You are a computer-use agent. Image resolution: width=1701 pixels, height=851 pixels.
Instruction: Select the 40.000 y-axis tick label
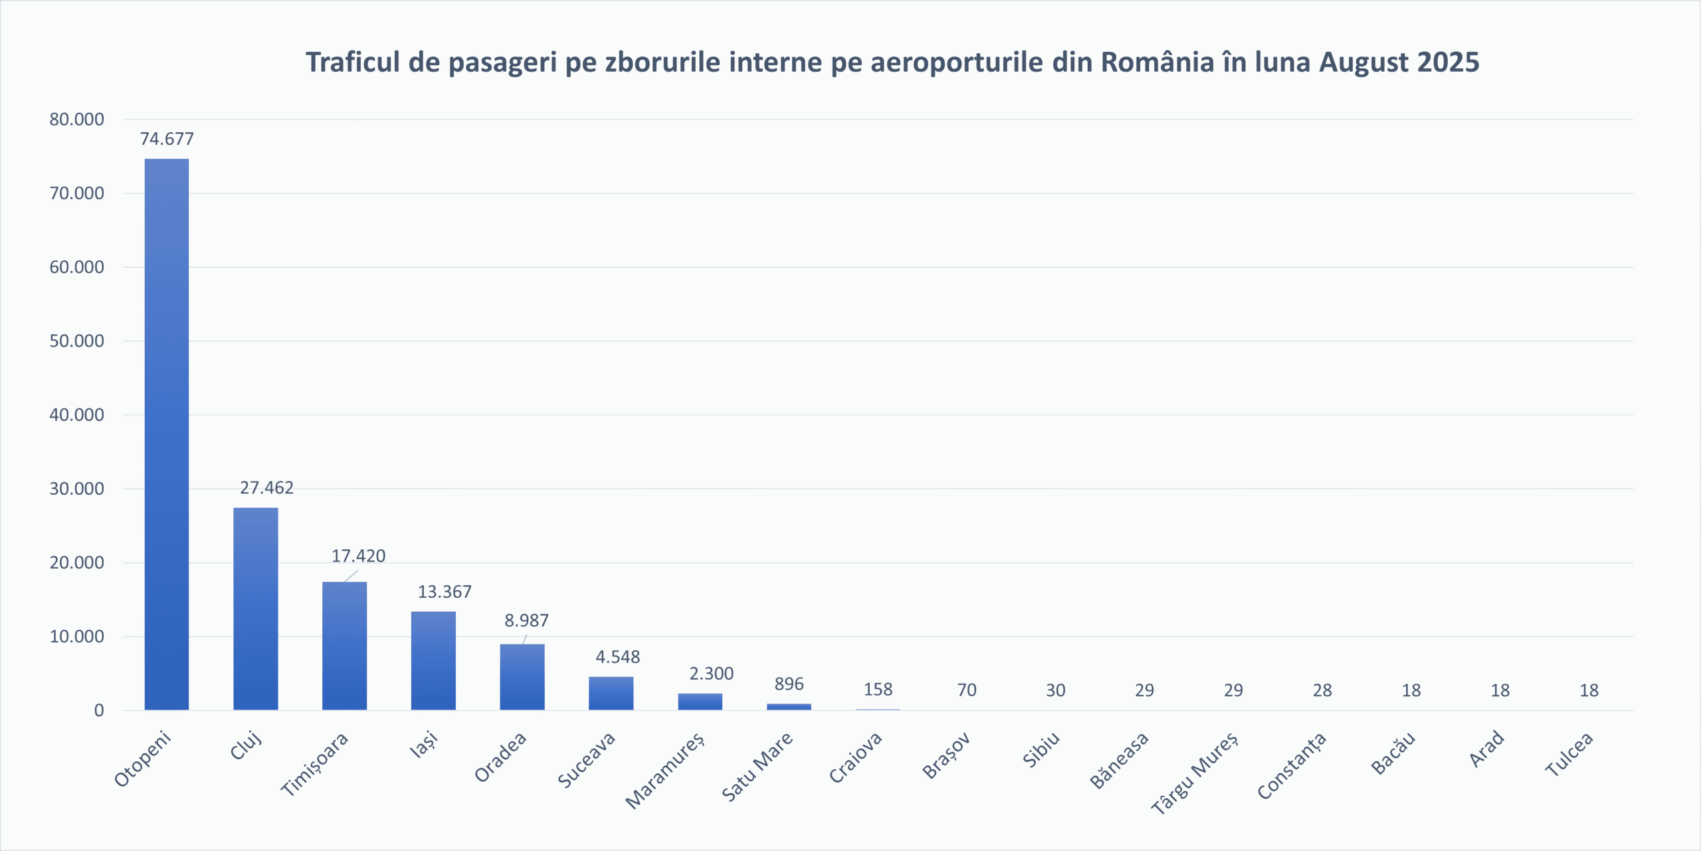(x=77, y=415)
